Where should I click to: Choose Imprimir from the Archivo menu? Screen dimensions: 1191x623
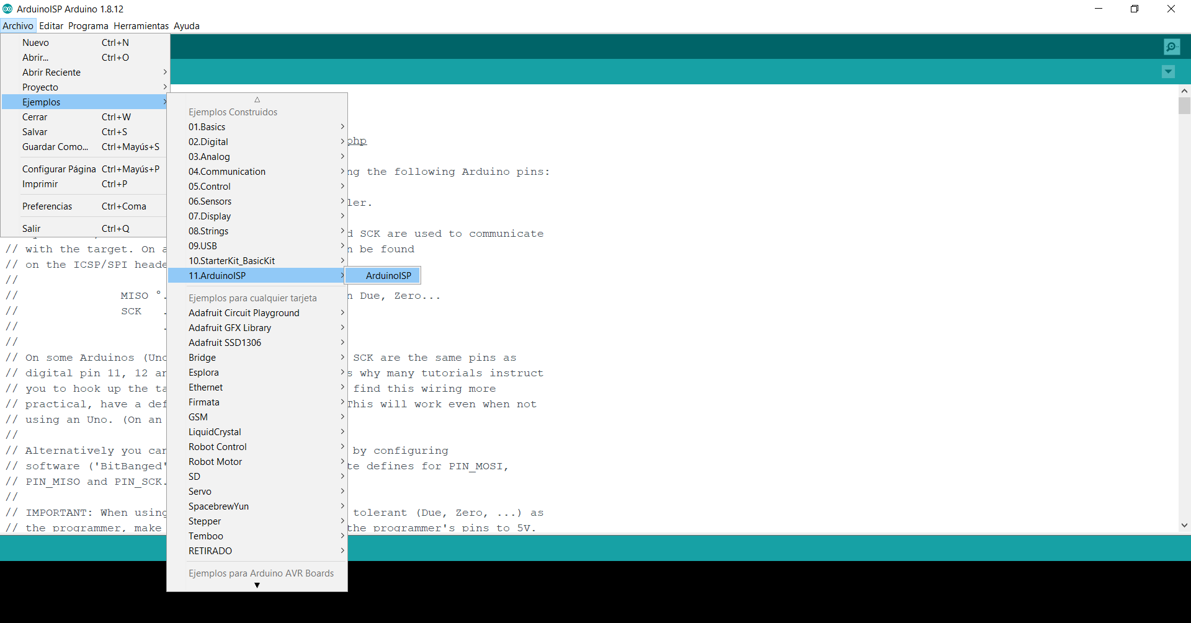click(85, 184)
